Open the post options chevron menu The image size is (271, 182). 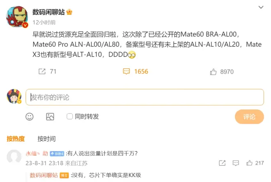click(x=261, y=7)
